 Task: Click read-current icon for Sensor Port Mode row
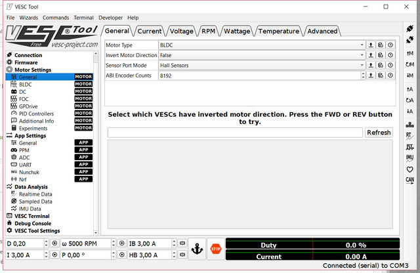coord(371,65)
